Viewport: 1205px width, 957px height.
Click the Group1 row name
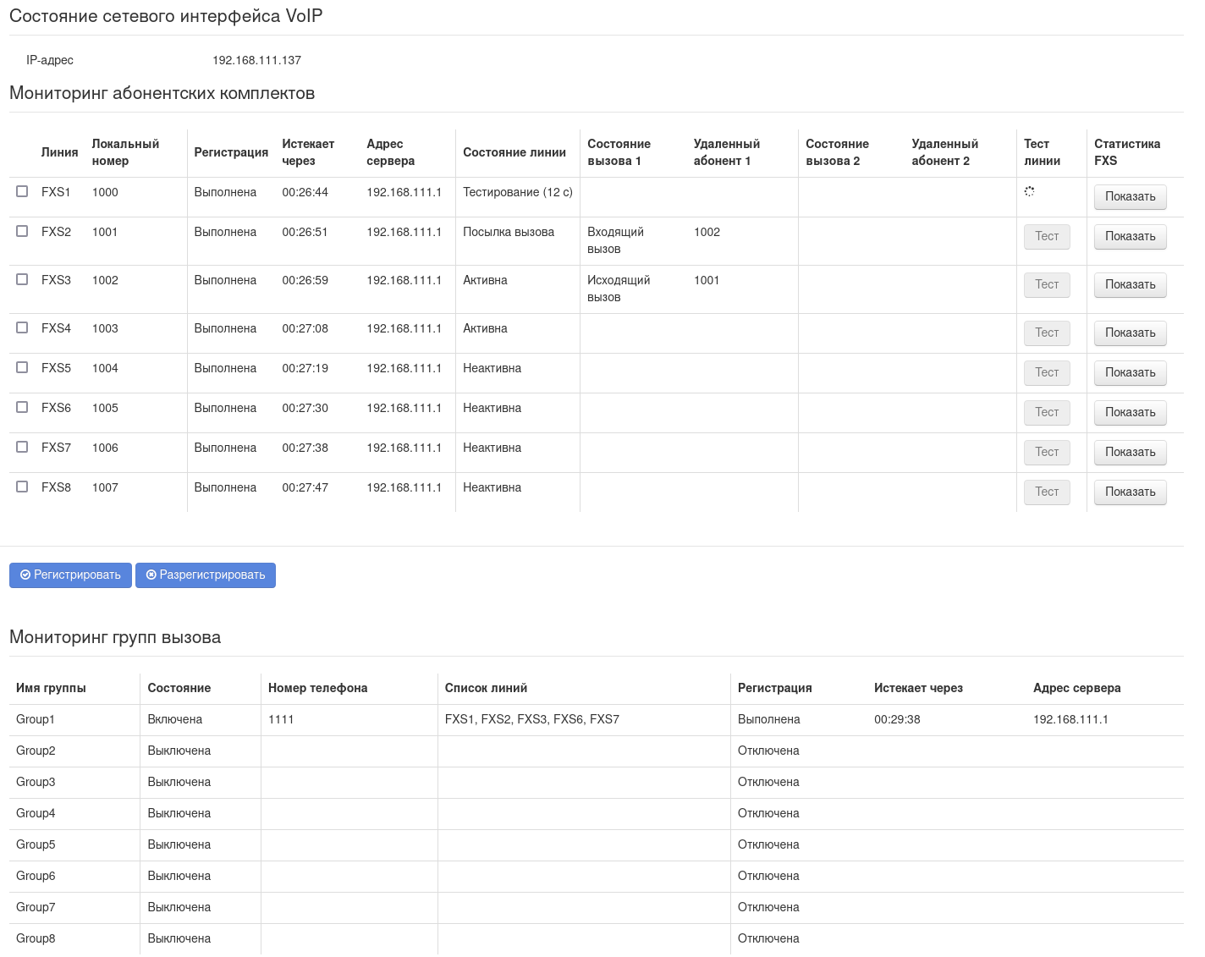[36, 719]
